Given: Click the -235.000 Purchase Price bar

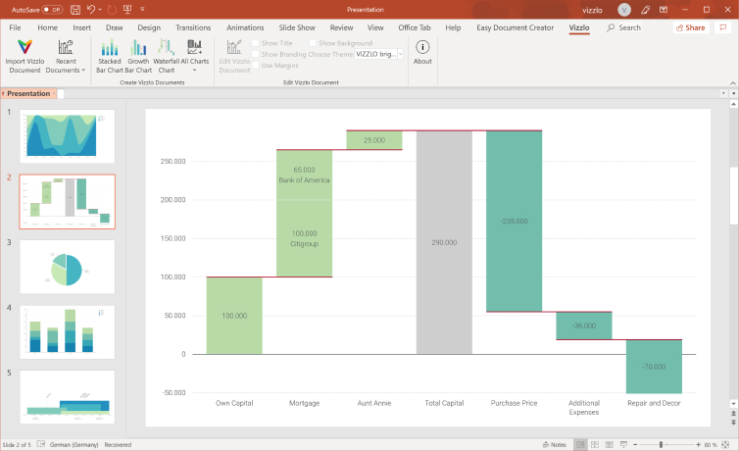Looking at the screenshot, I should tap(514, 221).
